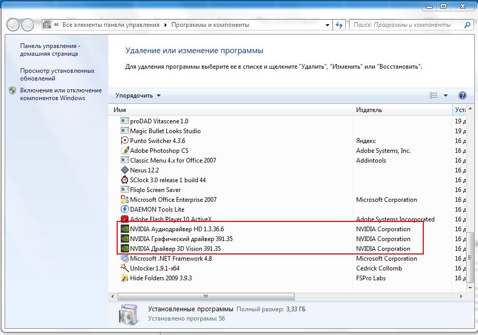Open the Упорядочить dropdown menu
The image size is (478, 335).
(138, 95)
